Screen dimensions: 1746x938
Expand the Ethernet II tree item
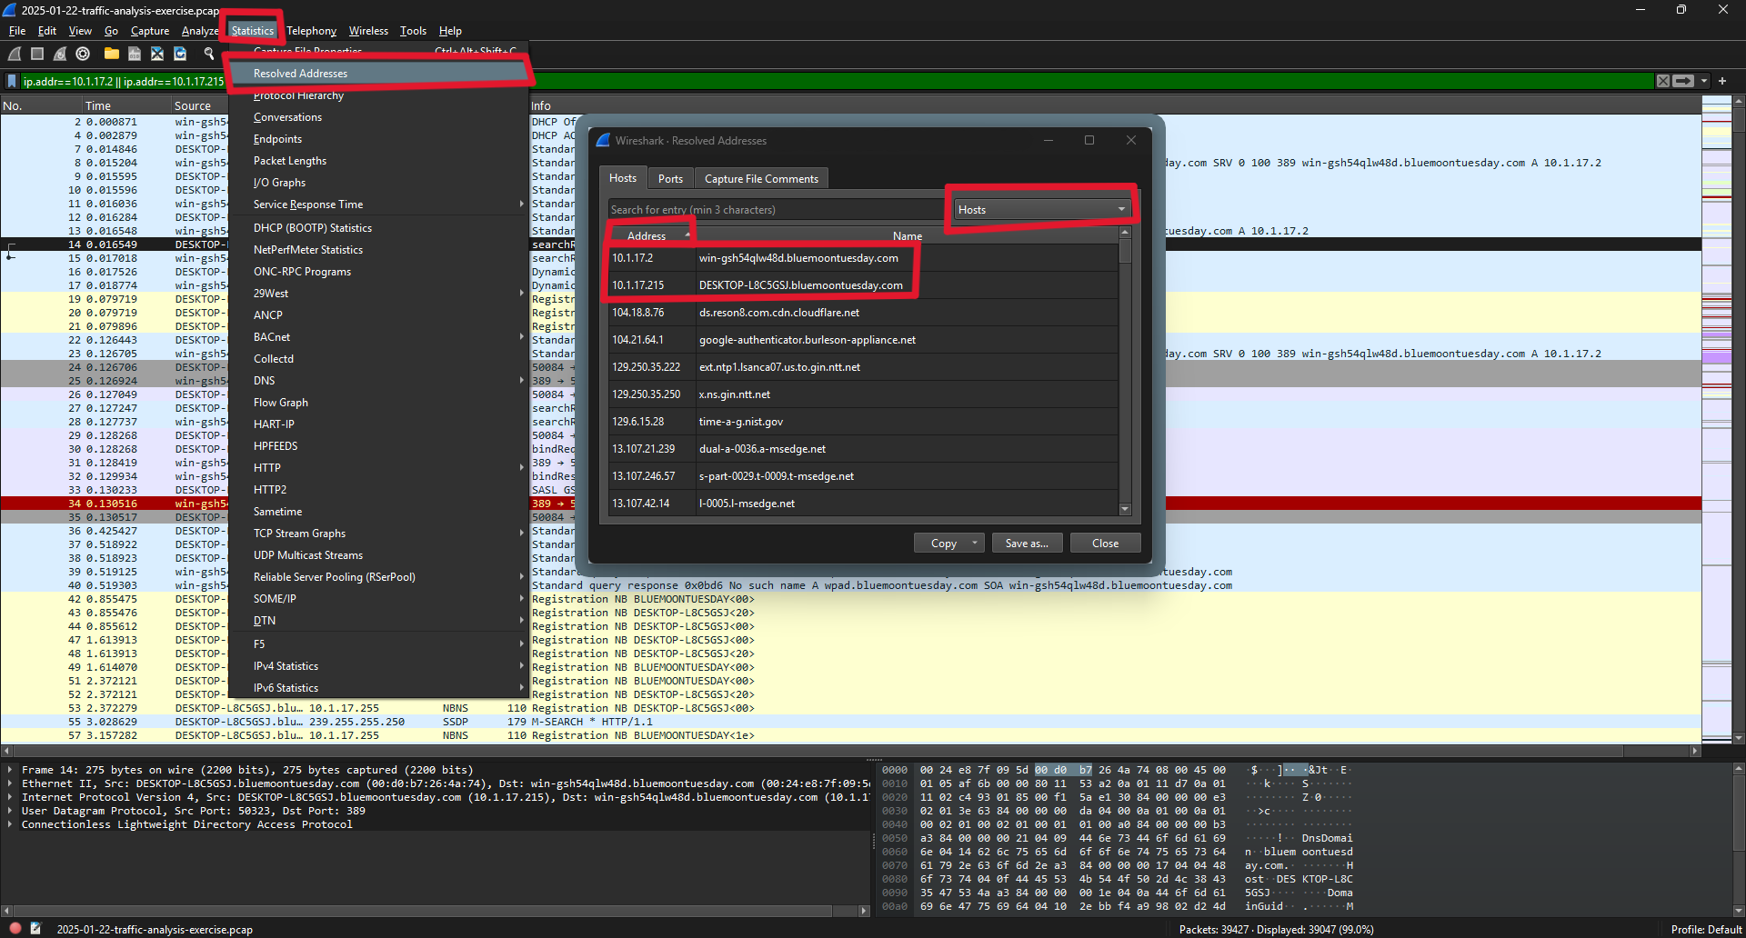(10, 784)
